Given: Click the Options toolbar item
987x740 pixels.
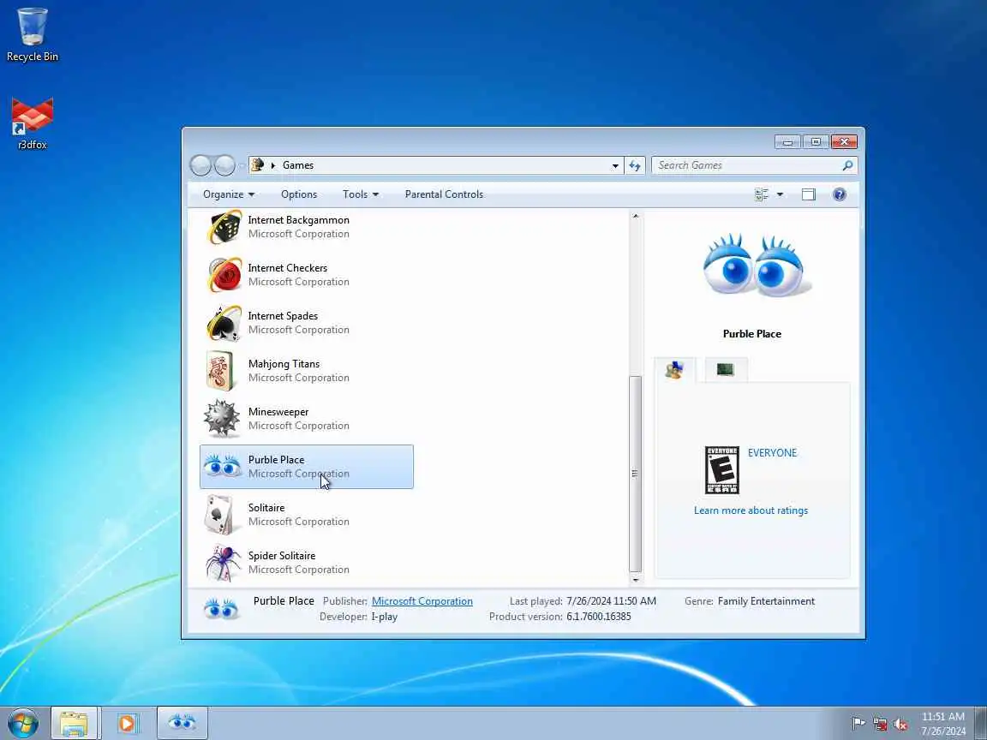Looking at the screenshot, I should point(299,194).
